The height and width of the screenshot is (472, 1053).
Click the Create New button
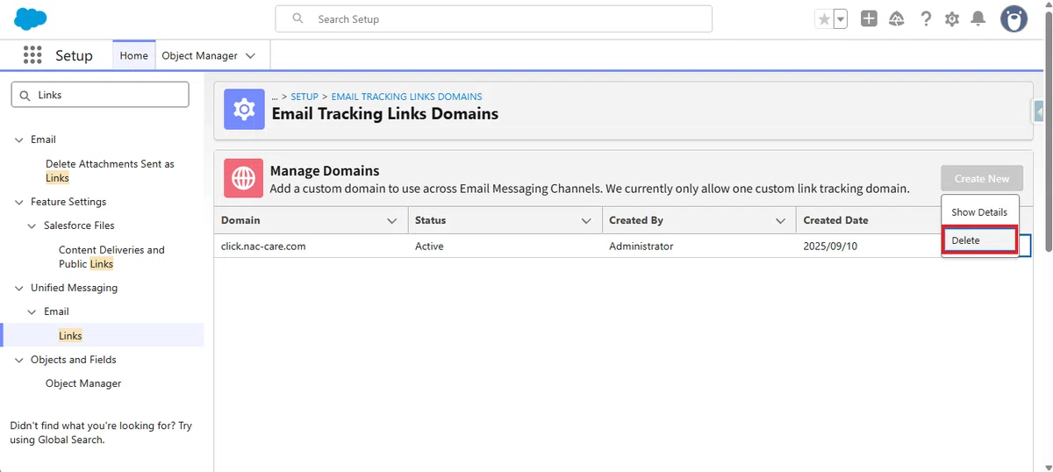[982, 178]
